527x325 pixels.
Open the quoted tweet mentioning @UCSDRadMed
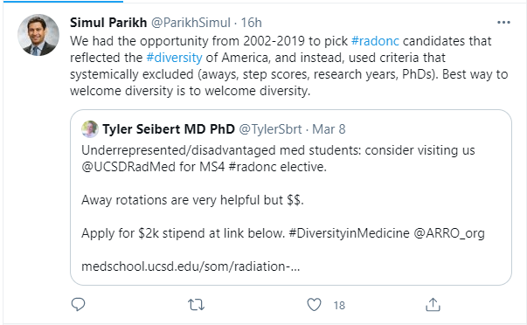point(291,197)
